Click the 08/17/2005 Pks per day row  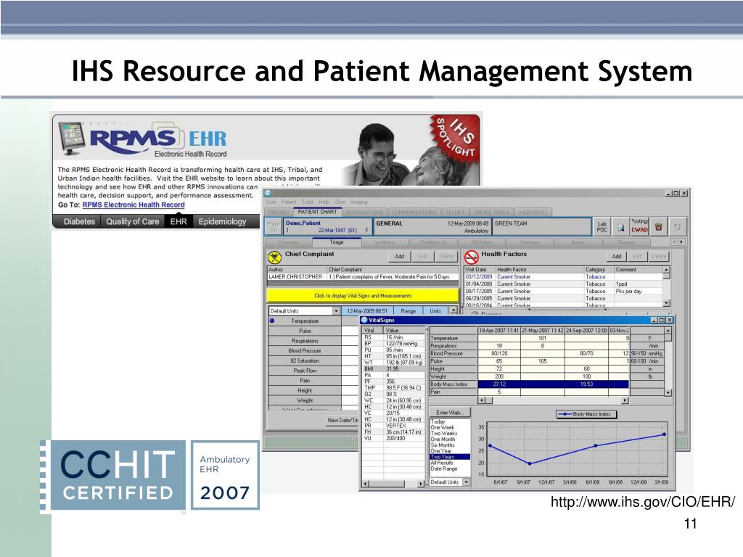563,292
